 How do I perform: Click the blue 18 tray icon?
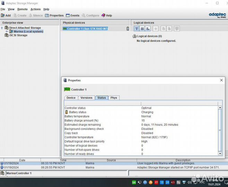[x=162, y=182]
